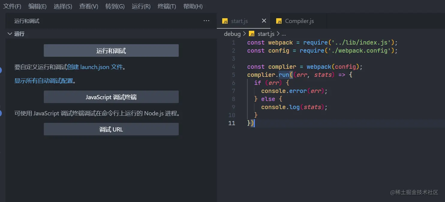
Task: Open the 运行(R) menu
Action: (141, 6)
